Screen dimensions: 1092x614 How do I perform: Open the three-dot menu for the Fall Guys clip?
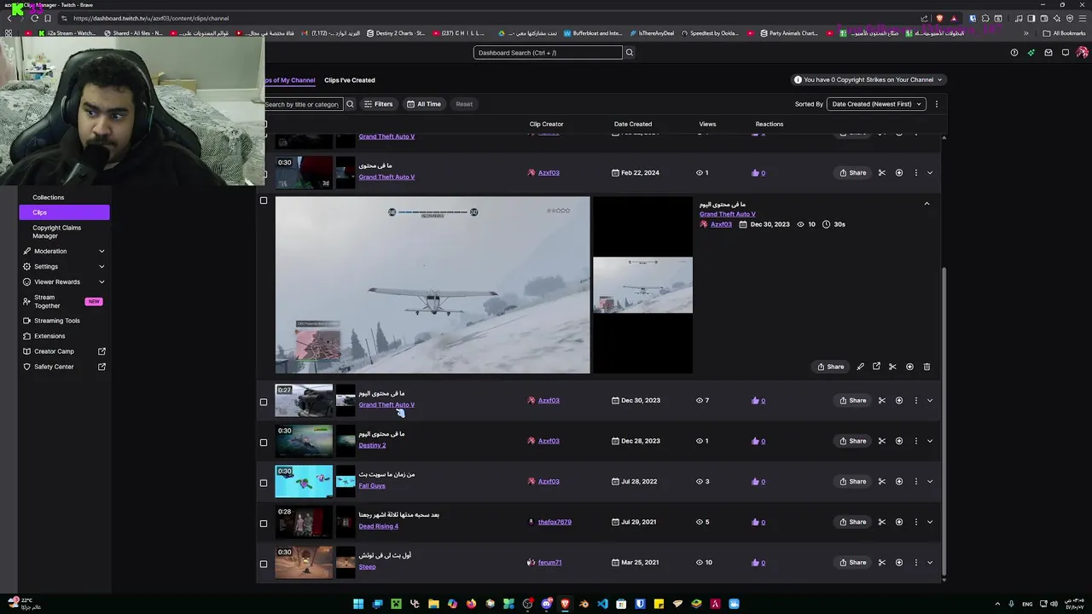(x=916, y=482)
